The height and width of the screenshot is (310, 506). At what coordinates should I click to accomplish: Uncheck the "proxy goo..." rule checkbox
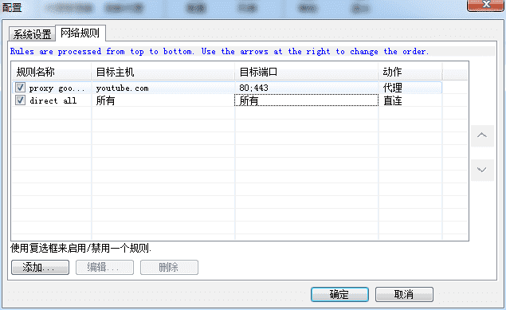(x=20, y=88)
